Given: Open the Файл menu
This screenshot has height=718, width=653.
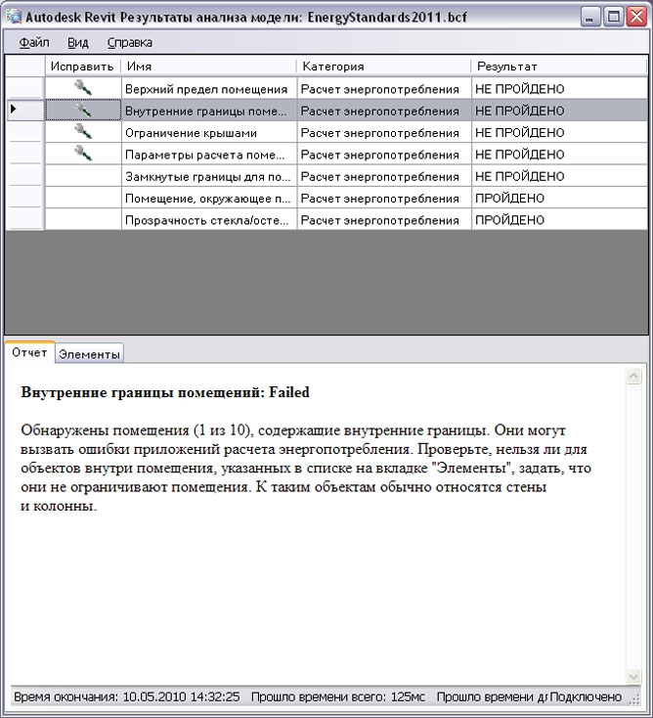Looking at the screenshot, I should click(x=34, y=43).
